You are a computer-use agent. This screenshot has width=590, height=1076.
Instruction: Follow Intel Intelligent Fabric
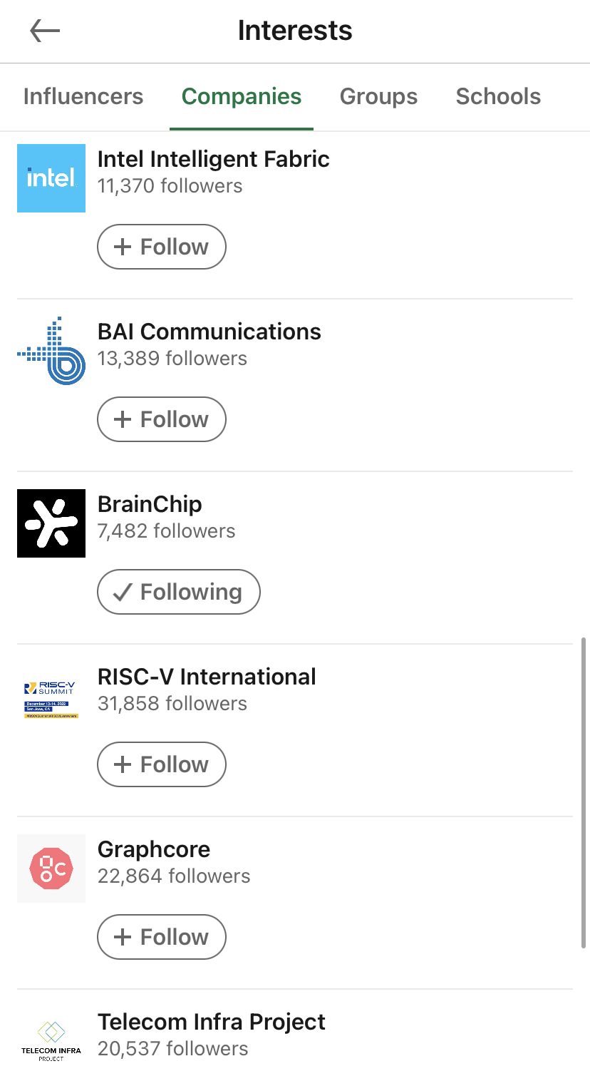click(x=162, y=247)
